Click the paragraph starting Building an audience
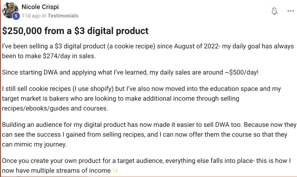Image resolution: width=297 pixels, height=177 pixels. coord(149,135)
